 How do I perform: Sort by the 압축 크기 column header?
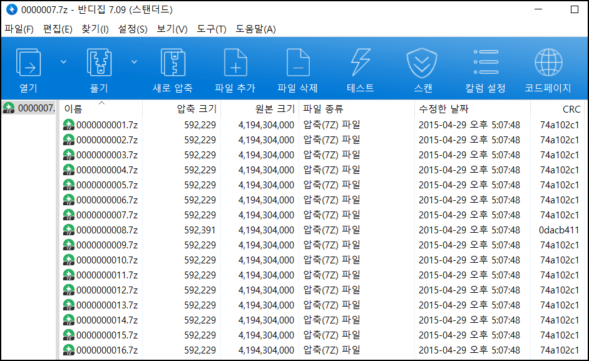tap(182, 109)
